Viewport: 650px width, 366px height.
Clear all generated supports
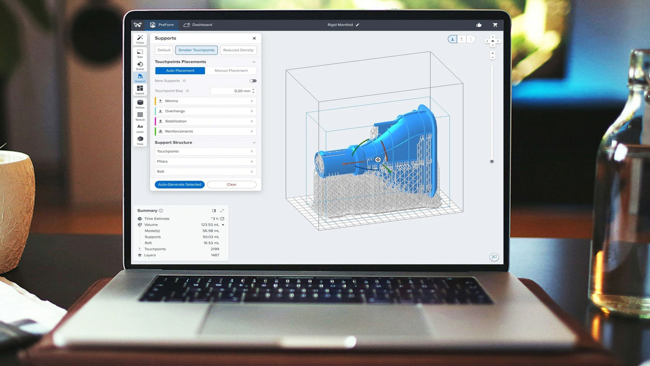(x=231, y=184)
